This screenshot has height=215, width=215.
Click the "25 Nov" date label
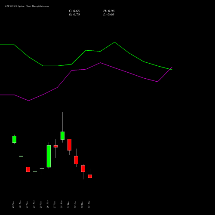click(41, 205)
